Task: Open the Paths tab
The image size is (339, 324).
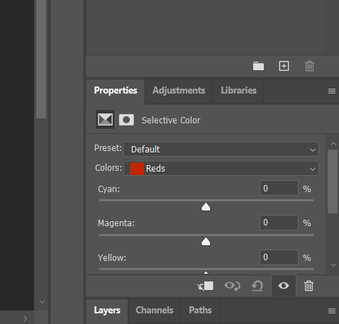Action: coord(200,311)
